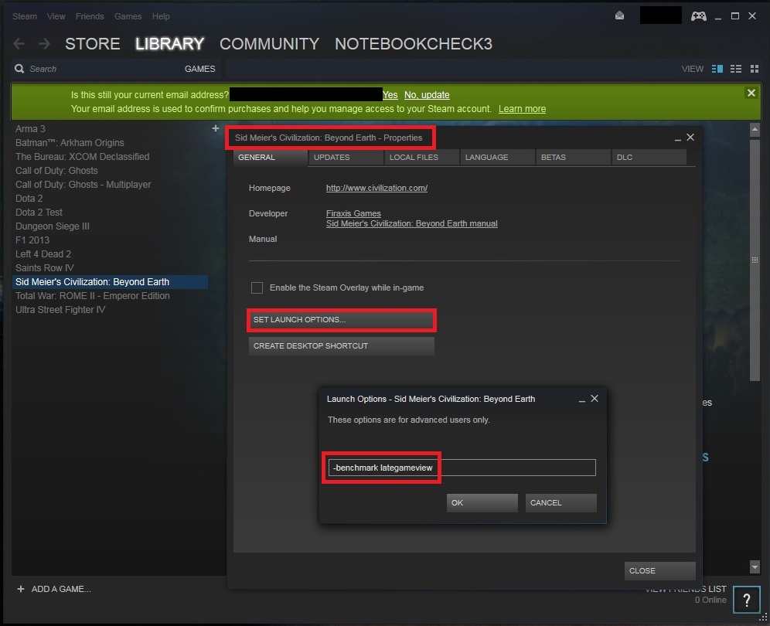Open the Learn more link
Image resolution: width=770 pixels, height=626 pixels.
point(522,109)
